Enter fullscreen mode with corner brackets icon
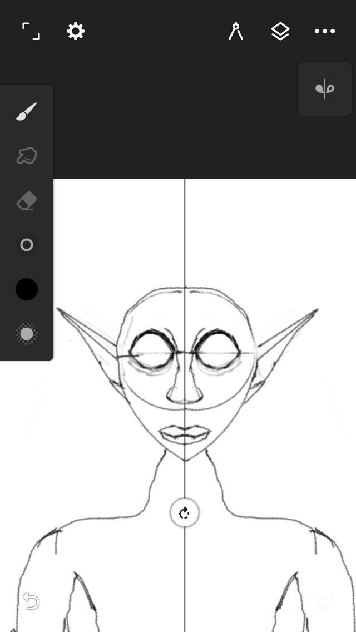Image resolution: width=356 pixels, height=632 pixels. [x=31, y=31]
